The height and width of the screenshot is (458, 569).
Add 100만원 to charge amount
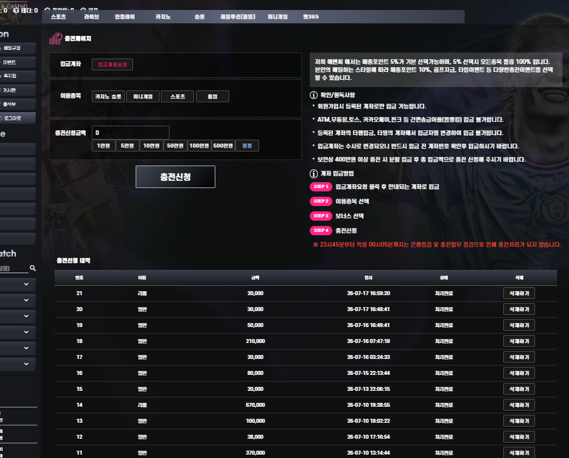199,146
